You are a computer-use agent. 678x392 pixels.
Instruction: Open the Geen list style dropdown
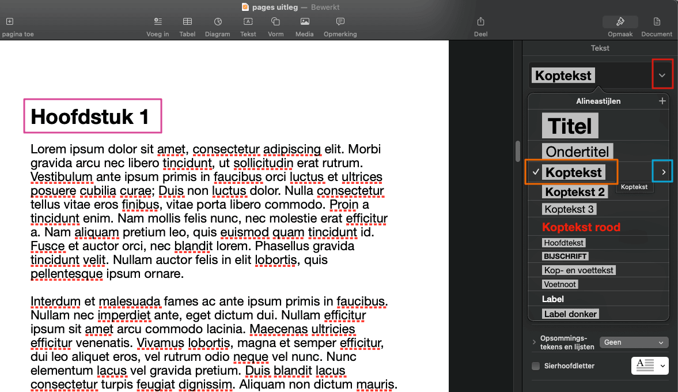click(x=634, y=342)
